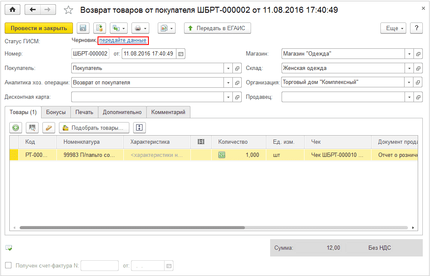
Task: Expand the Дисконтная карта dropdown
Action: [228, 97]
